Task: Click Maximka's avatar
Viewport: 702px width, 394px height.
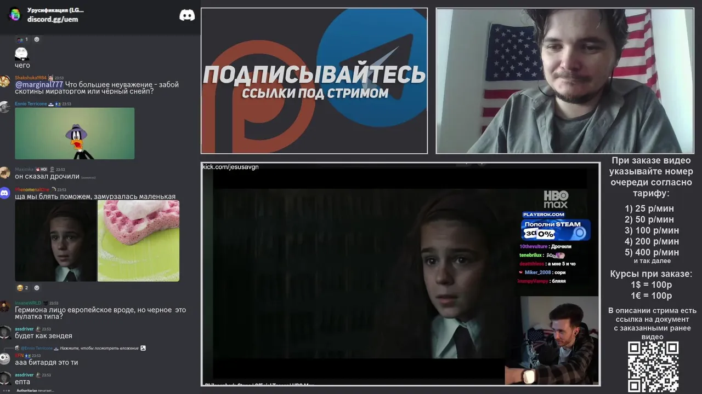Action: click(5, 173)
